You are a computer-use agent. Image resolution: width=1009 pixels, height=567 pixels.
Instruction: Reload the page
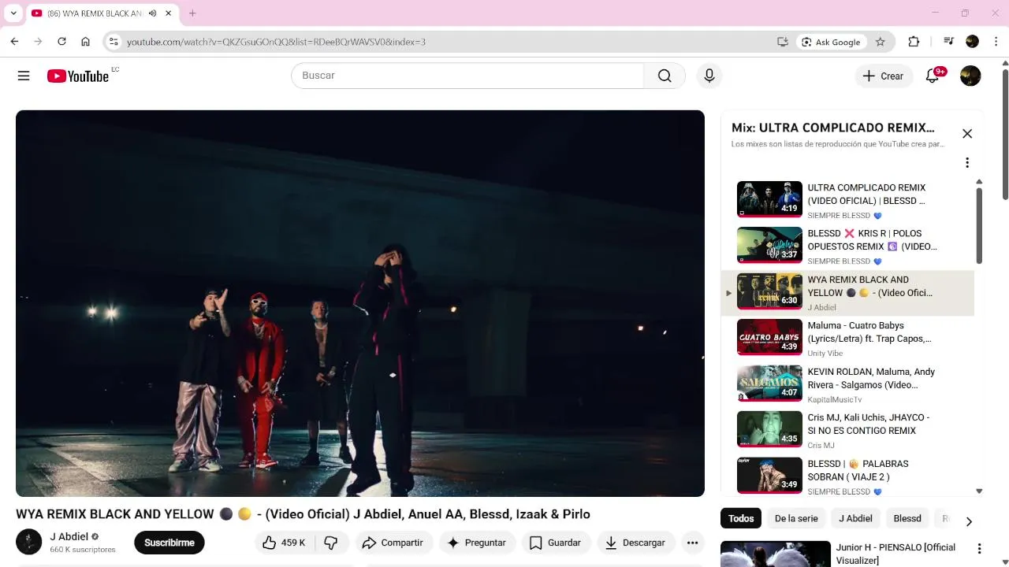coord(61,42)
